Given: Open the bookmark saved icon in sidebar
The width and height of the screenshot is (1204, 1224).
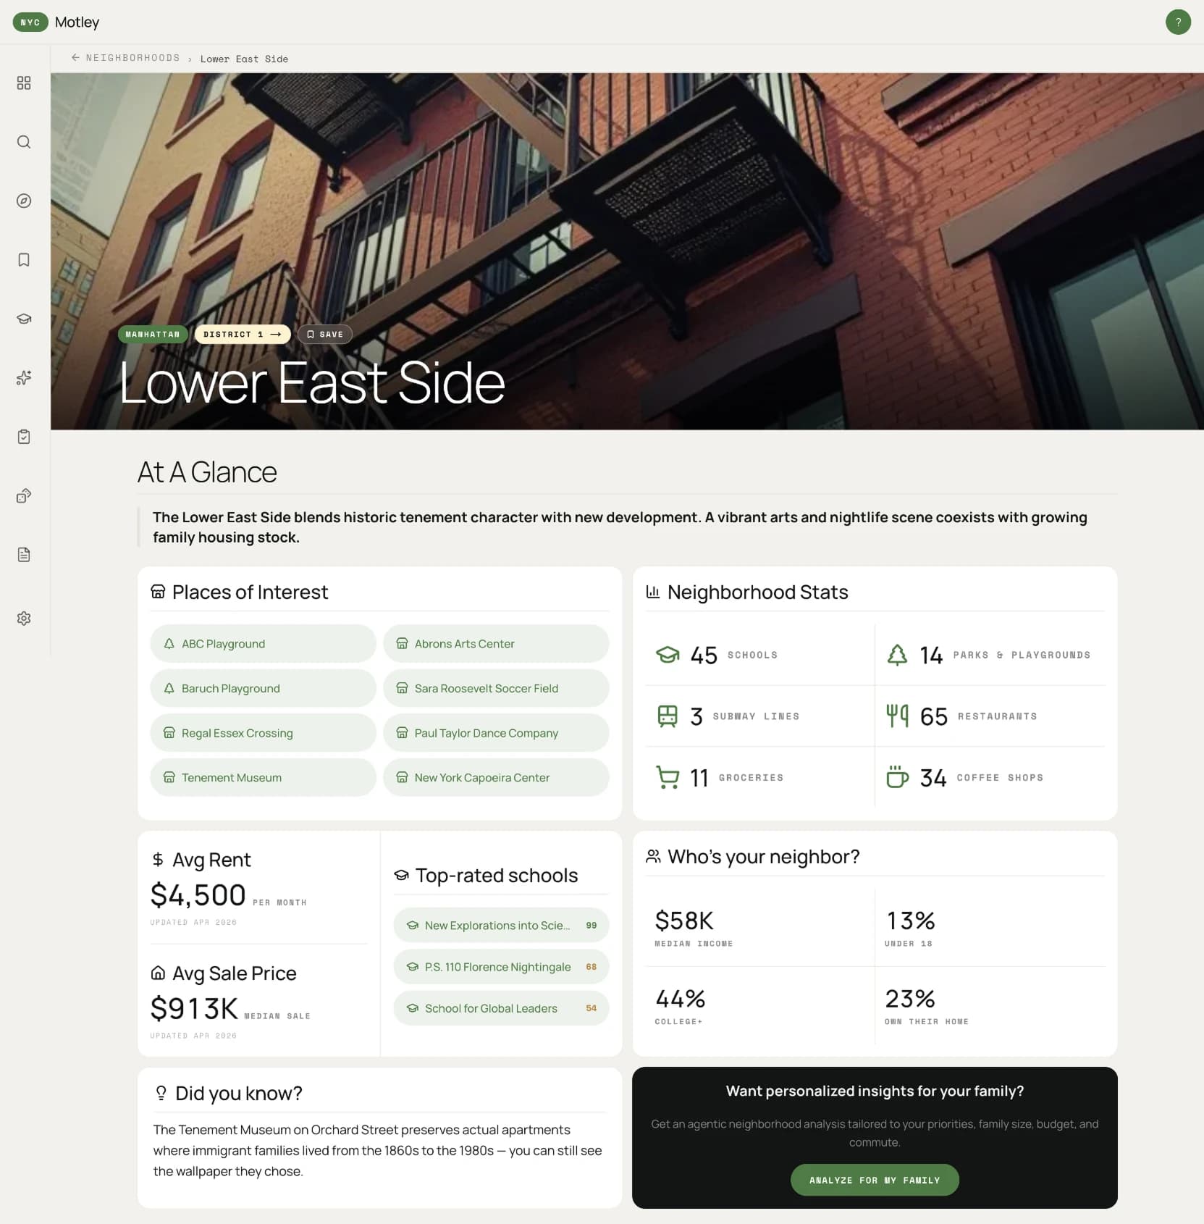Looking at the screenshot, I should coord(24,260).
